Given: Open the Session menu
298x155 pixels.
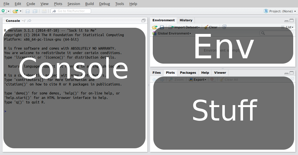Looking at the screenshot, I should (74, 4).
